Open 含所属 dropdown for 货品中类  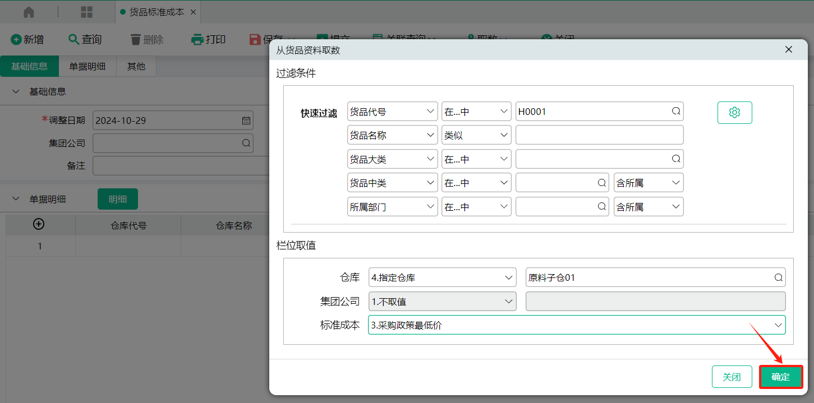(649, 183)
